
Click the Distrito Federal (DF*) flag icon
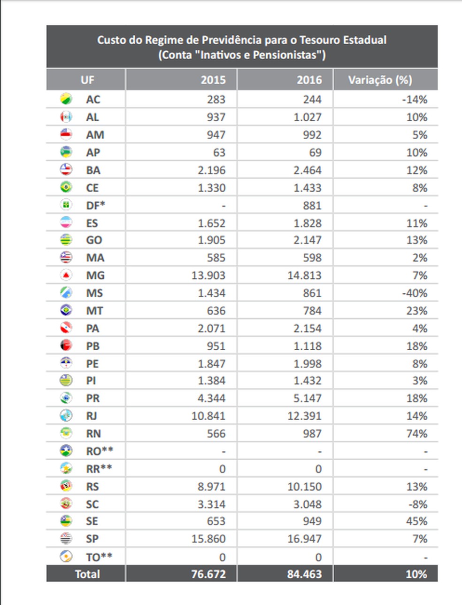pyautogui.click(x=66, y=205)
